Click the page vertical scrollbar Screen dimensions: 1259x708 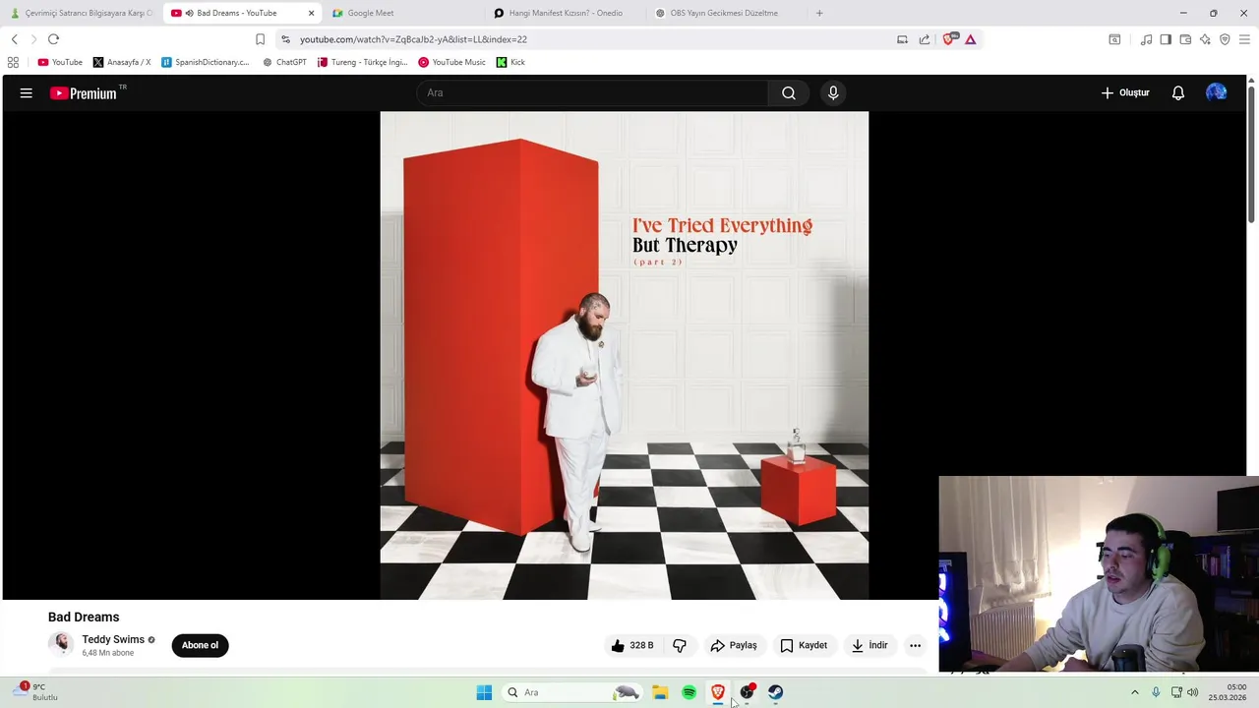[x=1251, y=154]
